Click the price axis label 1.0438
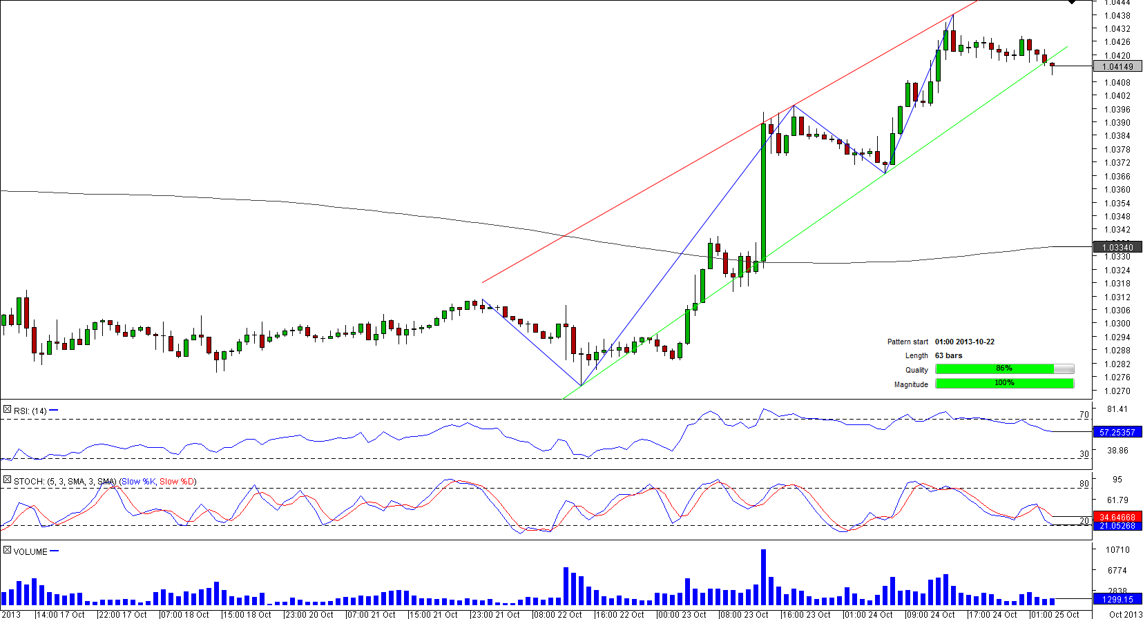This screenshot has width=1143, height=619. coord(1117,16)
